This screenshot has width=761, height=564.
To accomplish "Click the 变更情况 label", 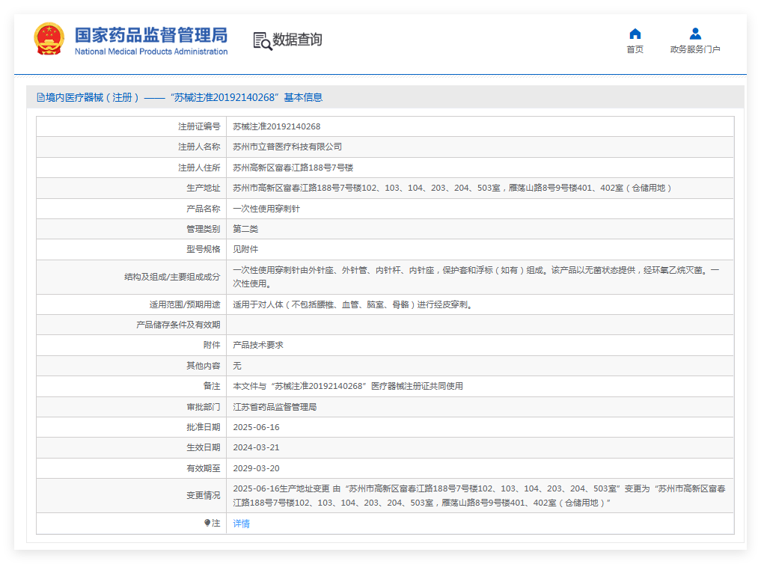I will click(x=204, y=496).
